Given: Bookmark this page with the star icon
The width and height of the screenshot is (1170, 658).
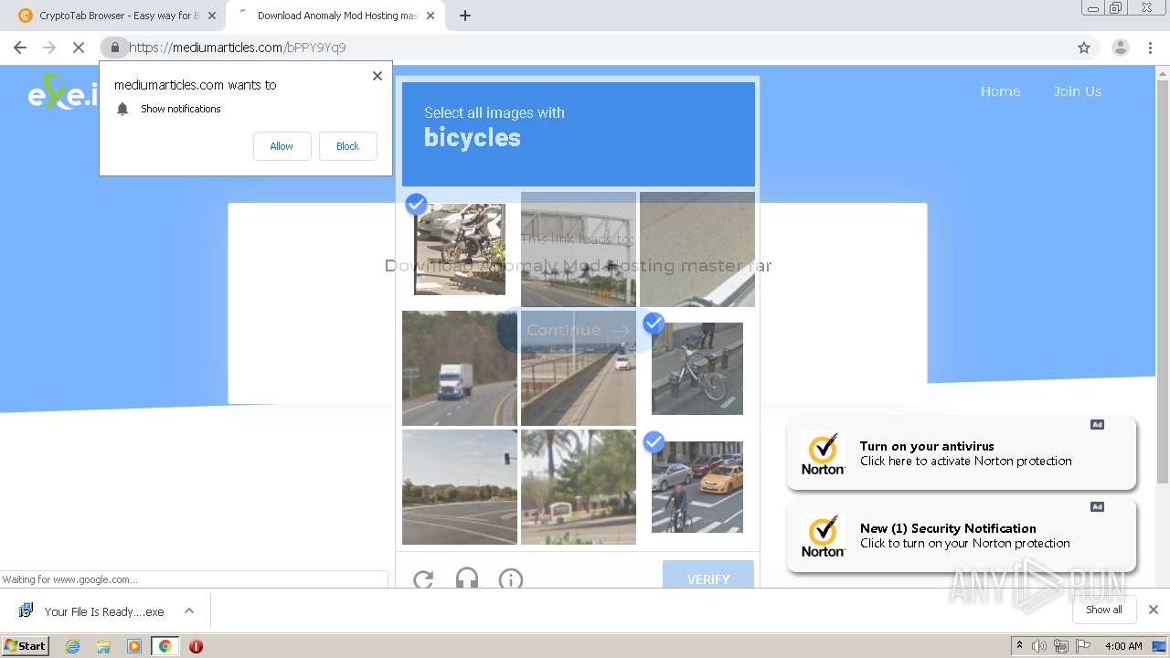Looking at the screenshot, I should click(1084, 48).
